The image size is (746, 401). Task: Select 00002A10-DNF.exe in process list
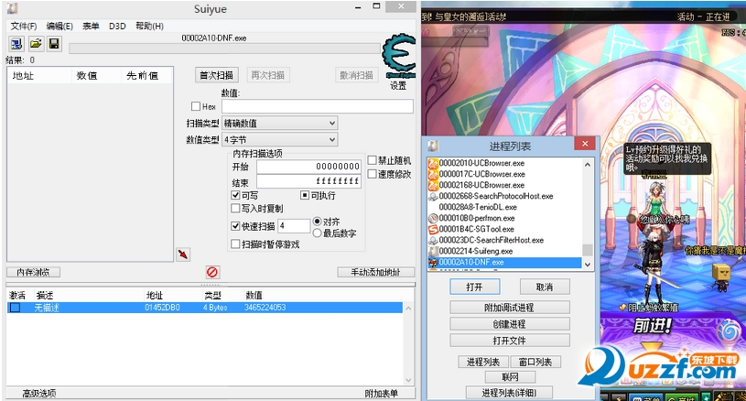click(504, 262)
